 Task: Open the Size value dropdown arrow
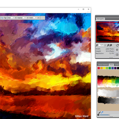16,18
